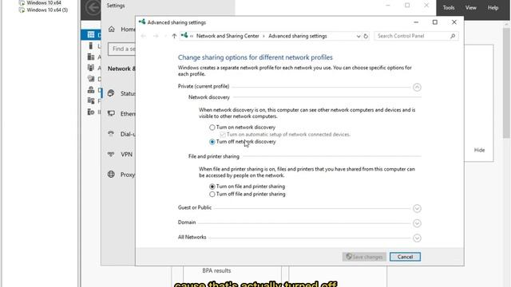This screenshot has width=511, height=287.
Task: Click the Search Control Panel magnifier icon
Action: click(x=453, y=36)
